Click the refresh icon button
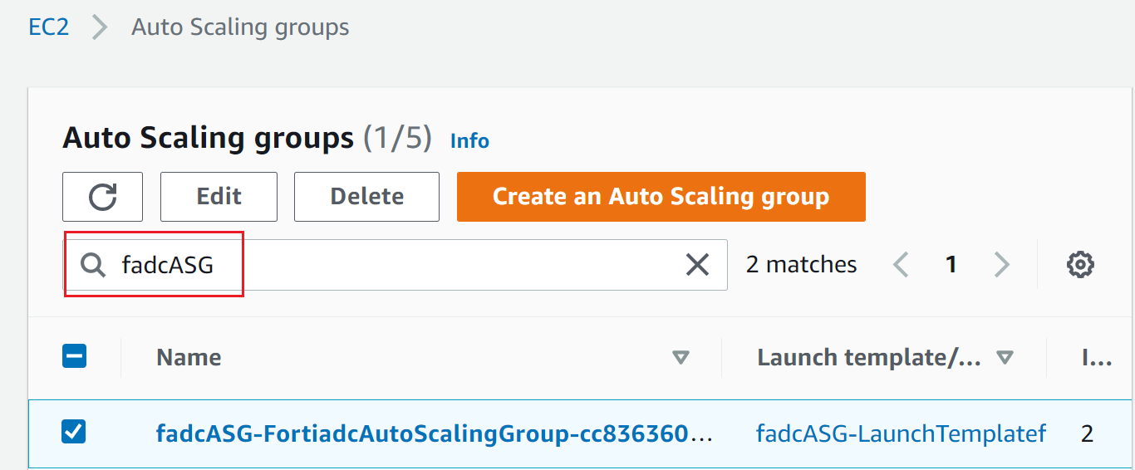 [x=102, y=197]
